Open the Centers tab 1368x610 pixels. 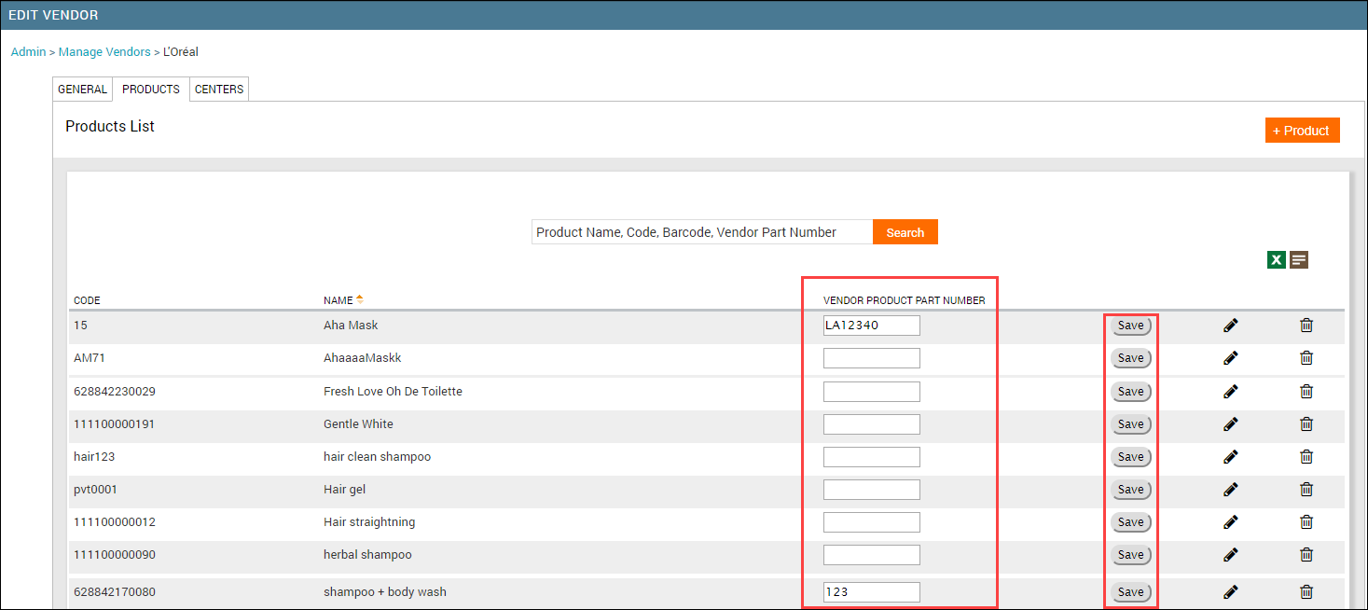[219, 90]
